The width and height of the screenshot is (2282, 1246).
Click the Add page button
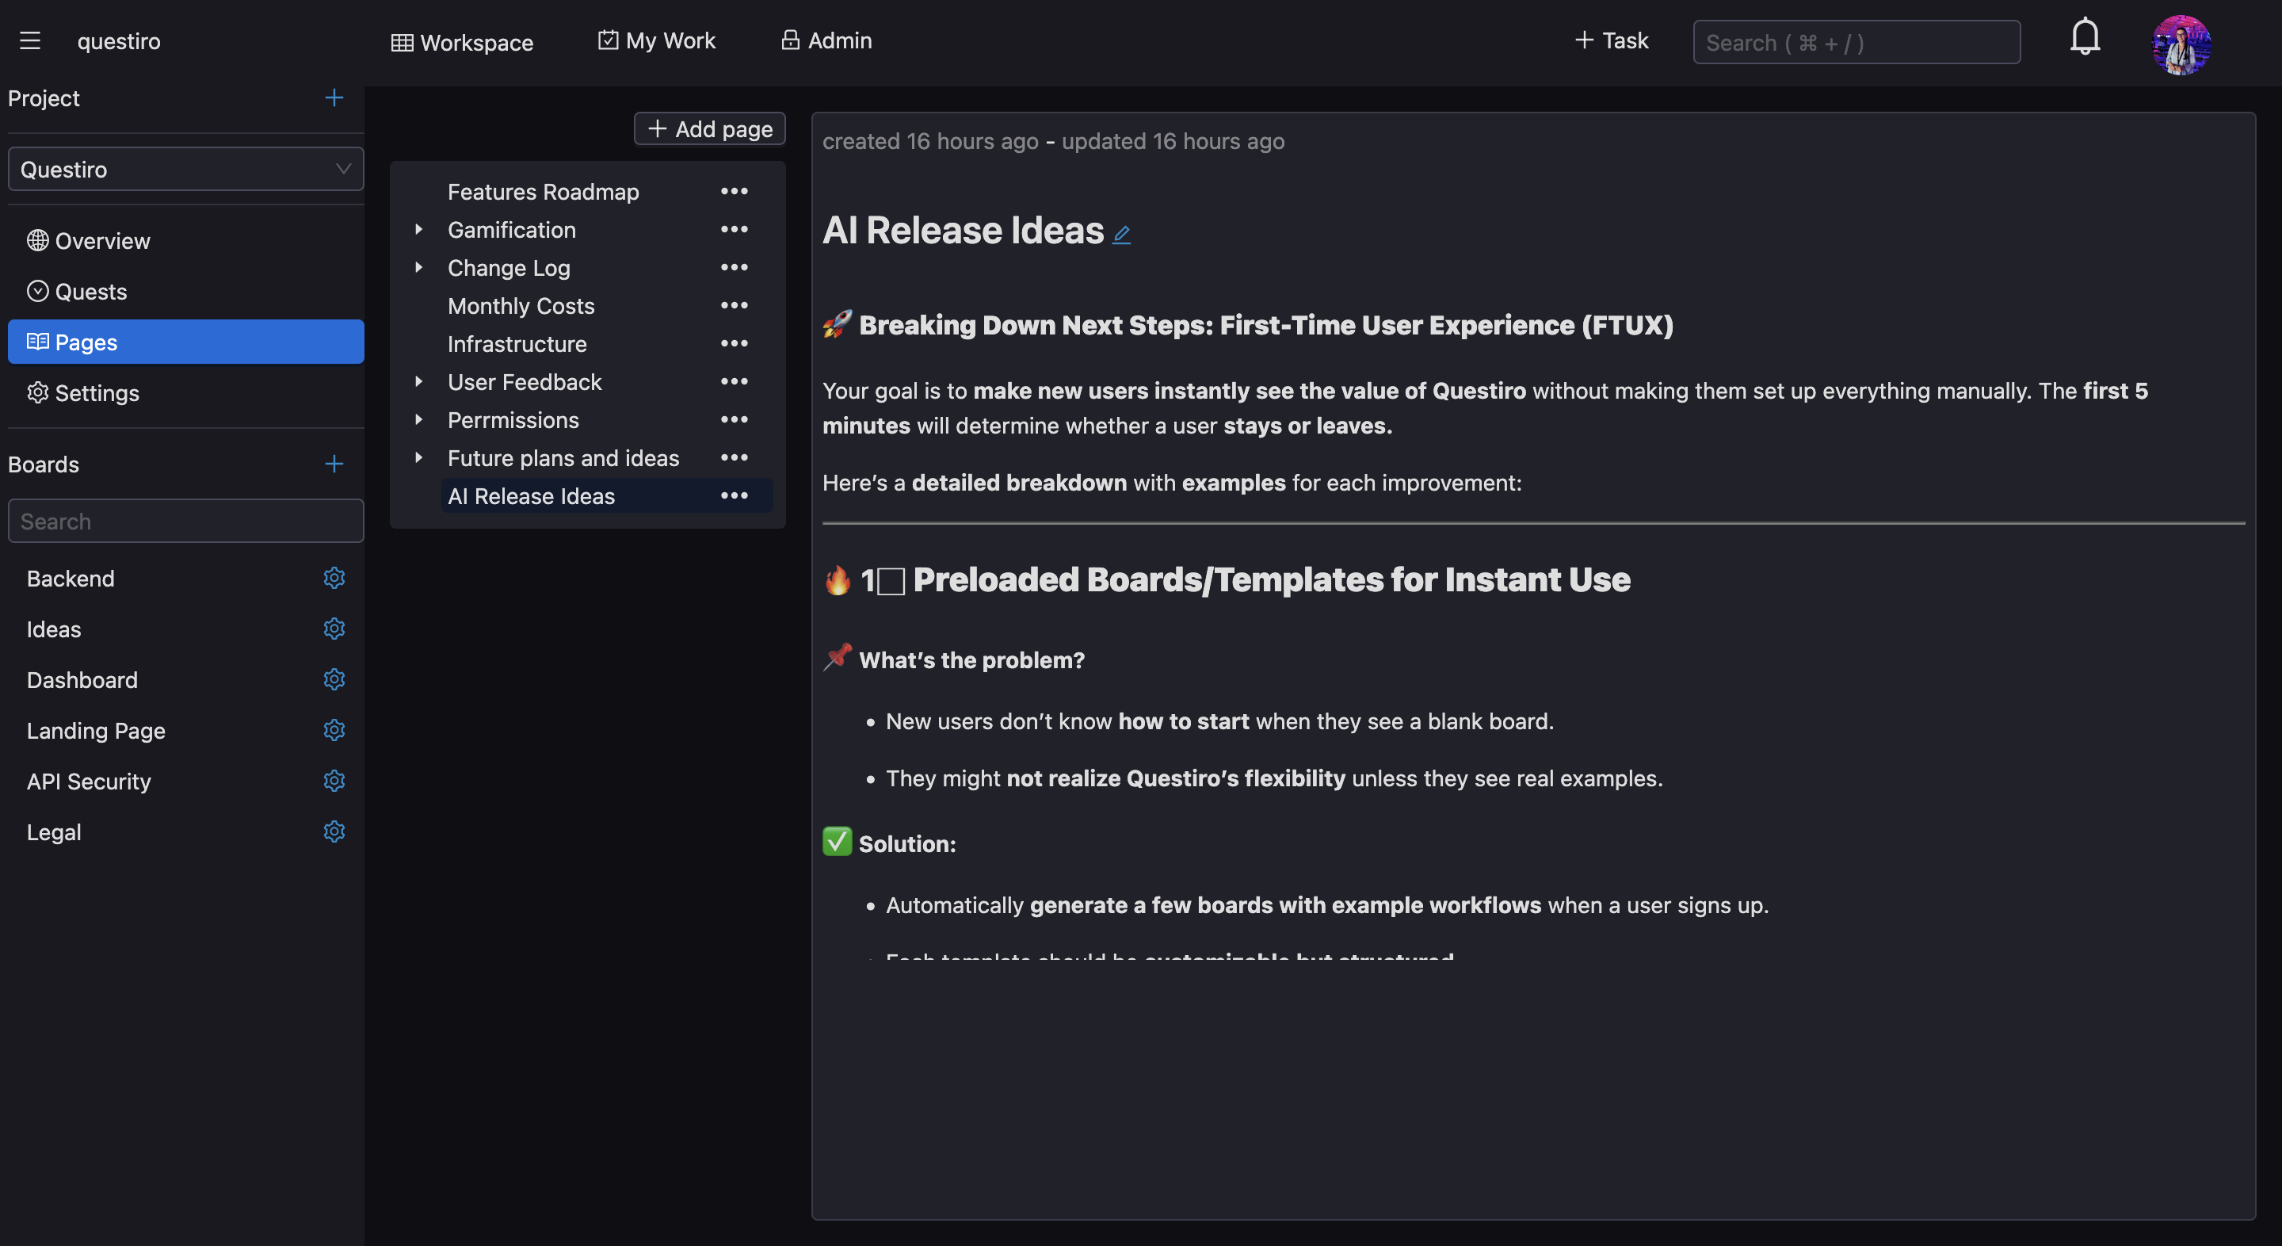(710, 128)
